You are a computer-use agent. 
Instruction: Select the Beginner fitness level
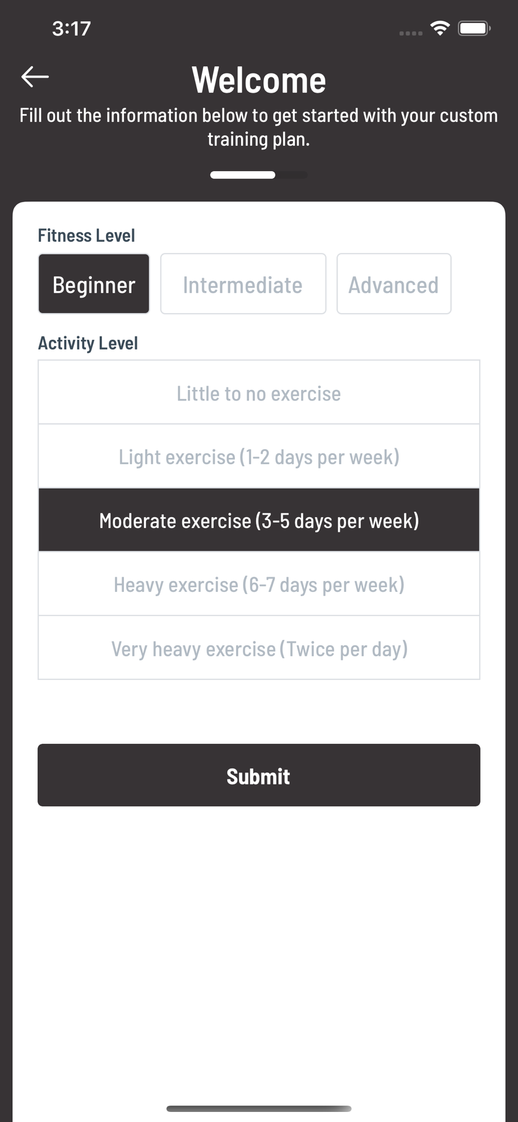pyautogui.click(x=94, y=284)
